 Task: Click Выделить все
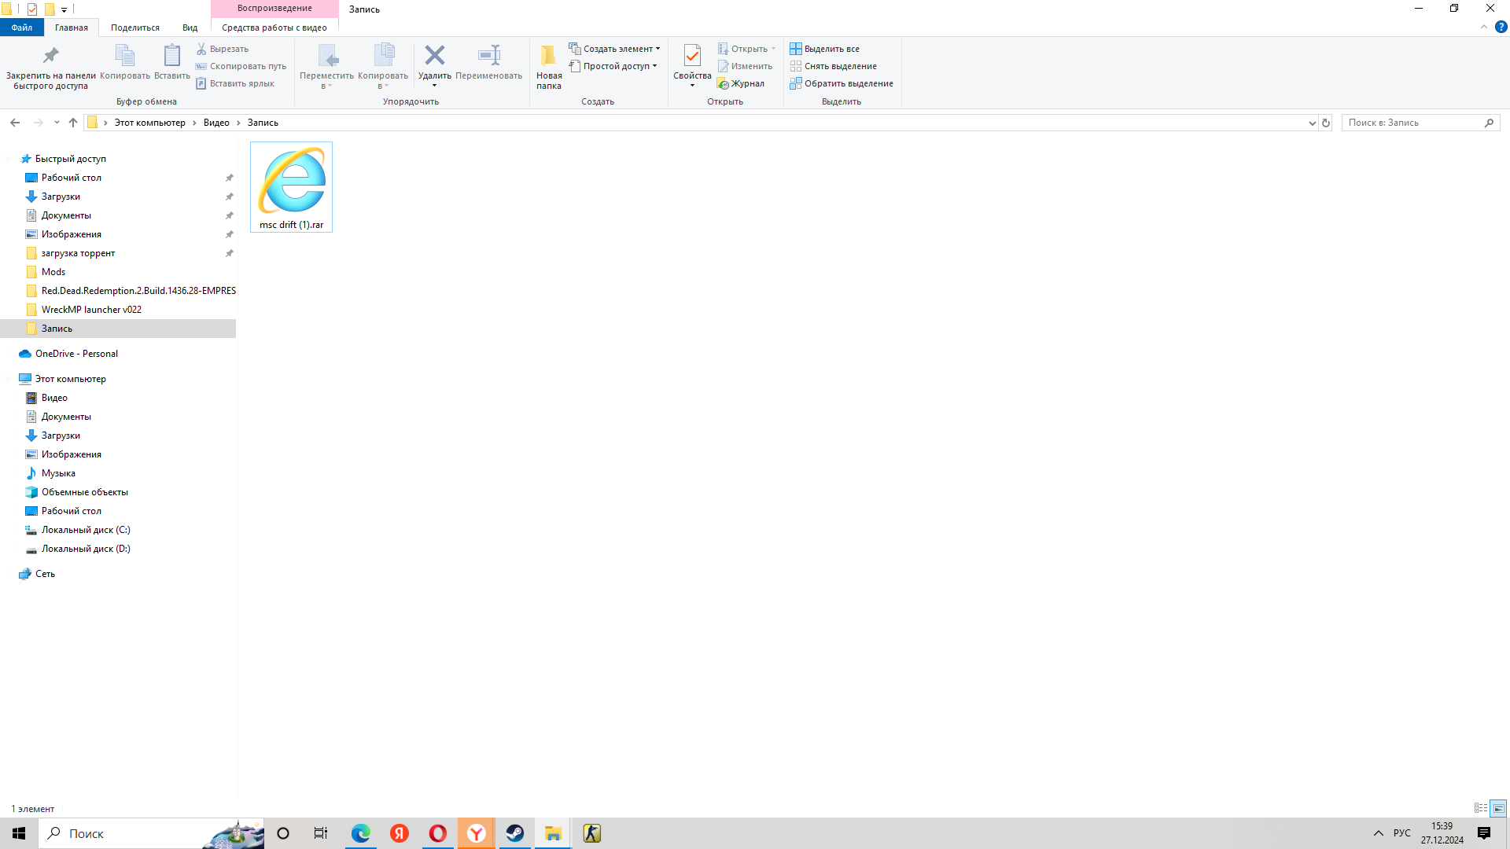[824, 49]
